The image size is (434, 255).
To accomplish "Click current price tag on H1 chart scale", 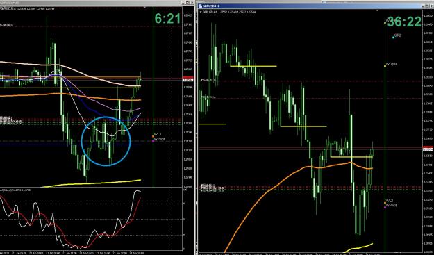I will [428, 149].
